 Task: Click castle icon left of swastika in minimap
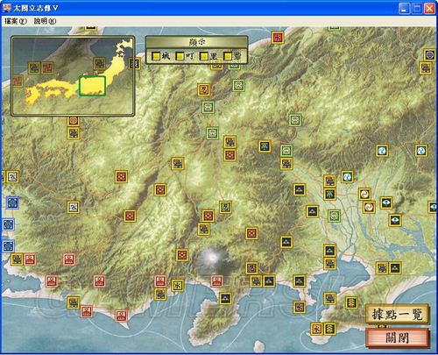(x=34, y=68)
